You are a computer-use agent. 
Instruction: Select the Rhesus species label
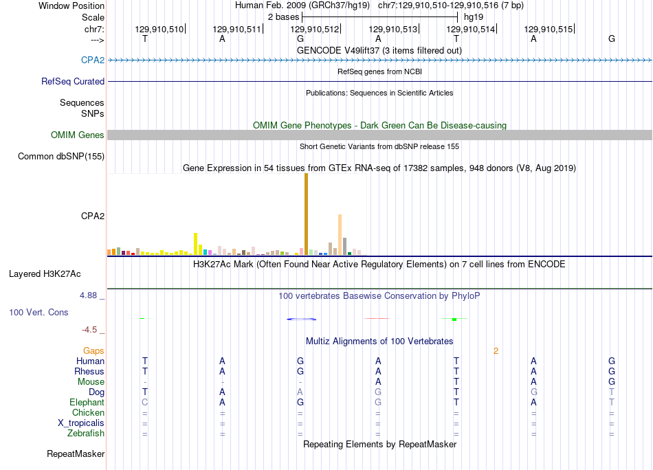[89, 371]
